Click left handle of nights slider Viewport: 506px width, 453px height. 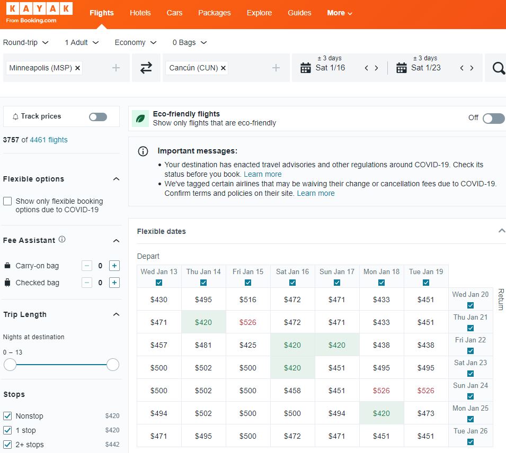(10, 365)
